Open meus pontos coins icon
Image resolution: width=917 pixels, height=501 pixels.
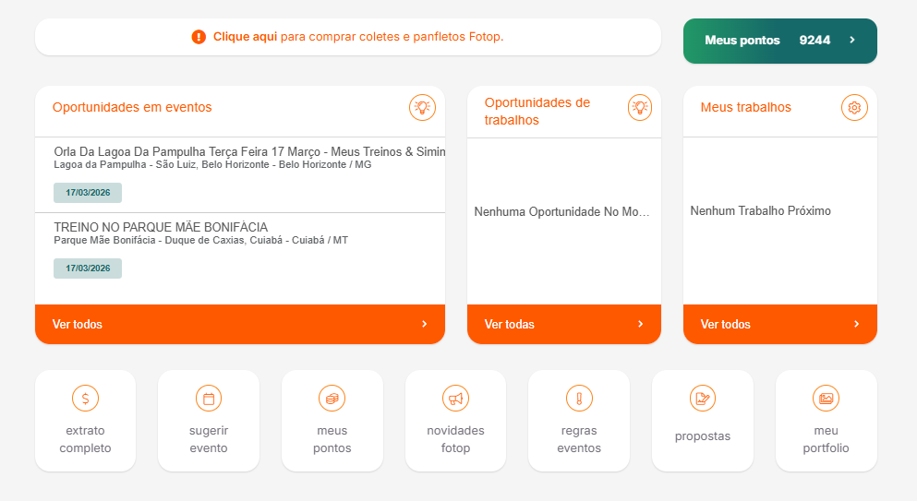point(332,399)
